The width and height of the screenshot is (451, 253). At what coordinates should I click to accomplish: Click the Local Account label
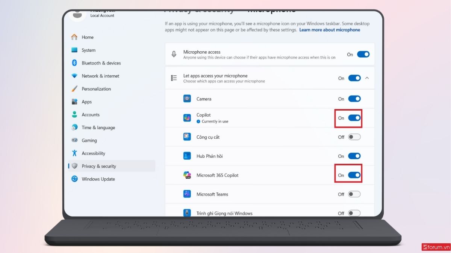tap(102, 16)
